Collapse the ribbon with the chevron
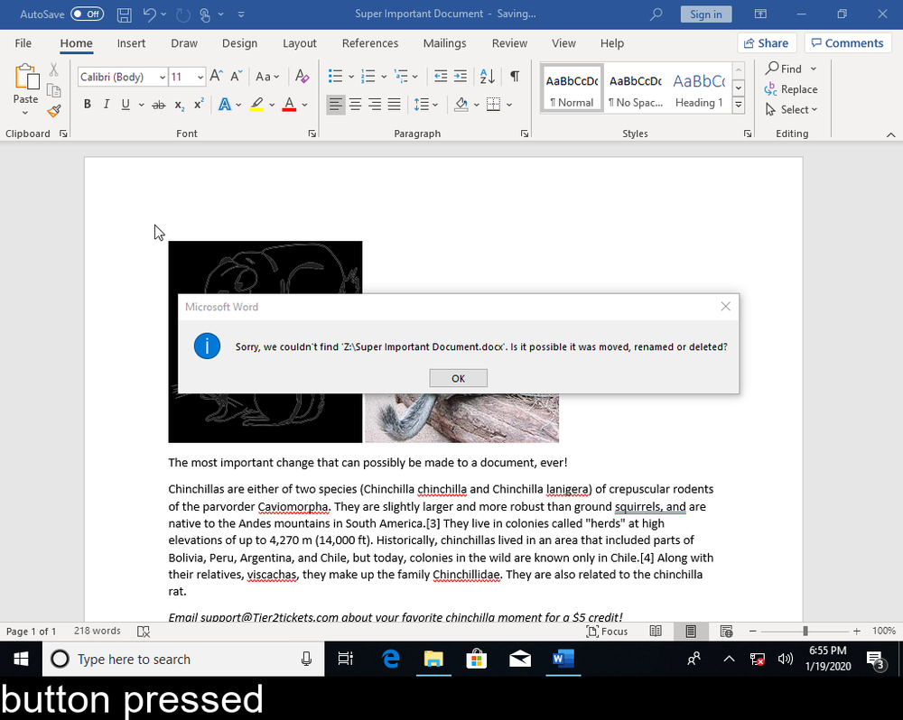 891,134
